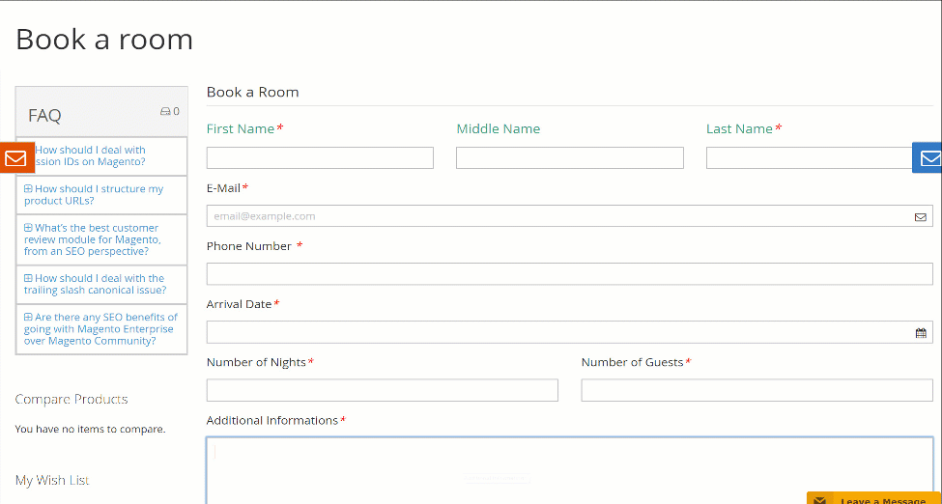The image size is (942, 504).
Task: Focus the E-Mail input field
Action: (x=556, y=216)
